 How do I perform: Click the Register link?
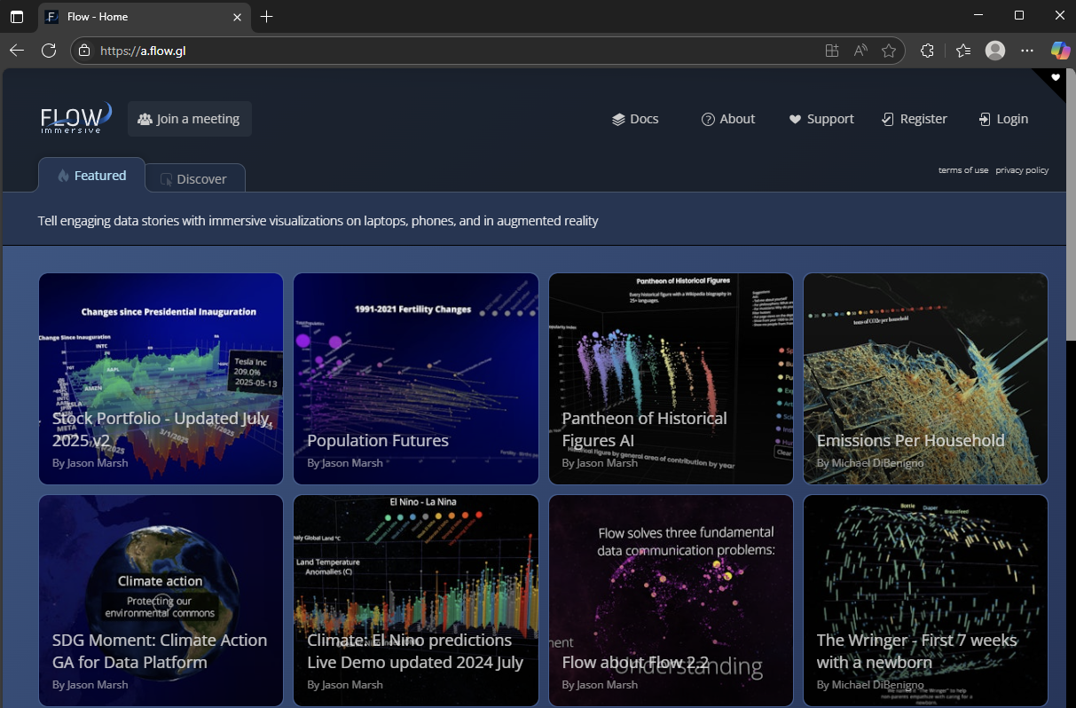pos(915,119)
